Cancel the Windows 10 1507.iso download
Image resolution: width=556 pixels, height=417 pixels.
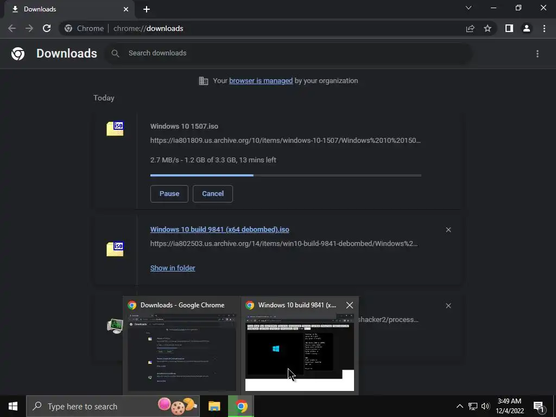213,194
